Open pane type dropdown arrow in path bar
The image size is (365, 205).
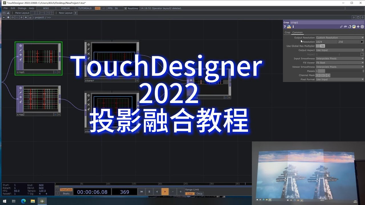point(4,17)
